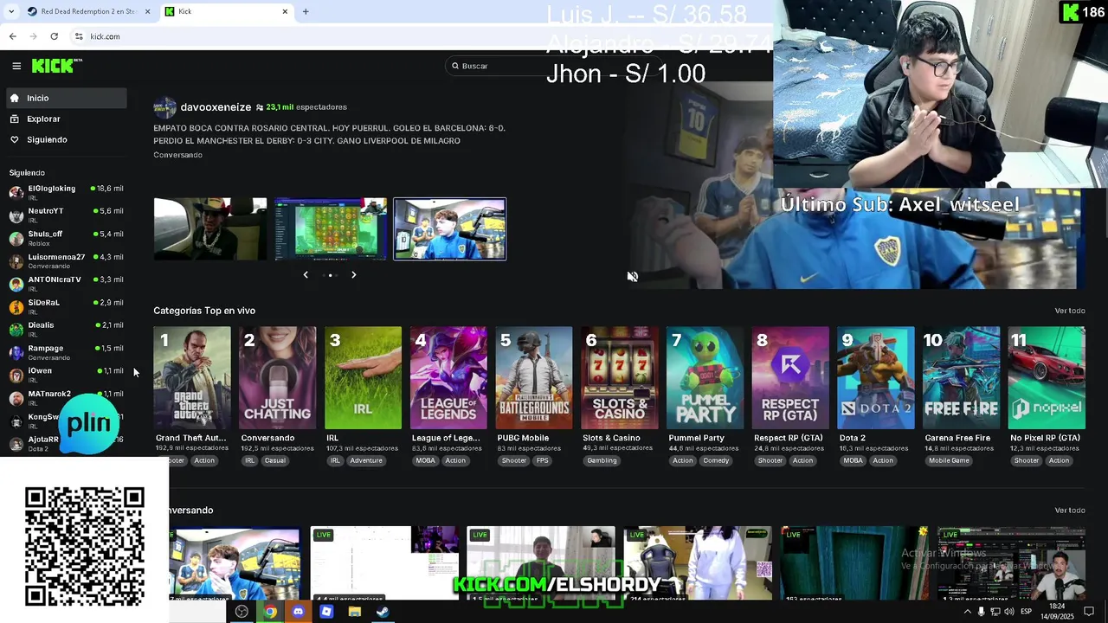Click Ver todo for Categorías Top en vivo
Viewport: 1108px width, 623px height.
pyautogui.click(x=1070, y=311)
